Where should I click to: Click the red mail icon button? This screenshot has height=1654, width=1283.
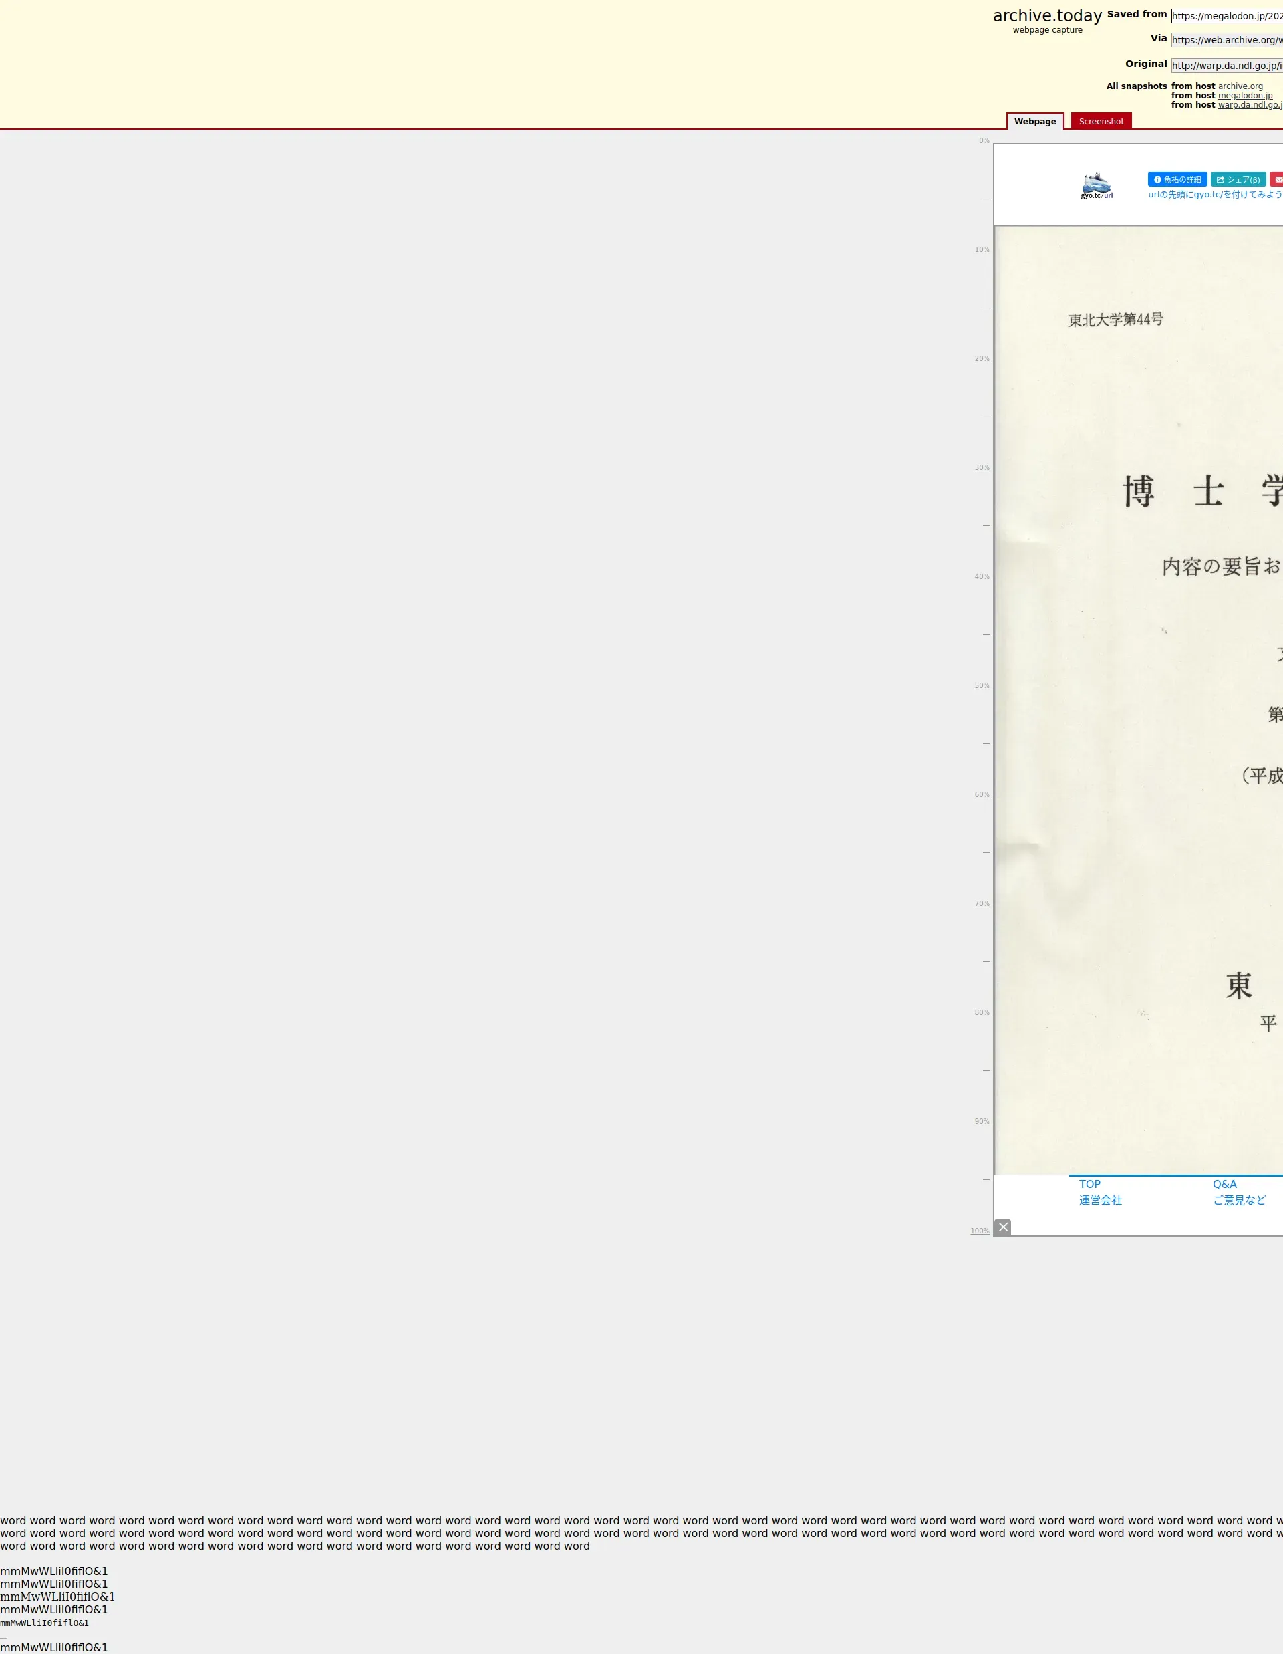(x=1277, y=179)
